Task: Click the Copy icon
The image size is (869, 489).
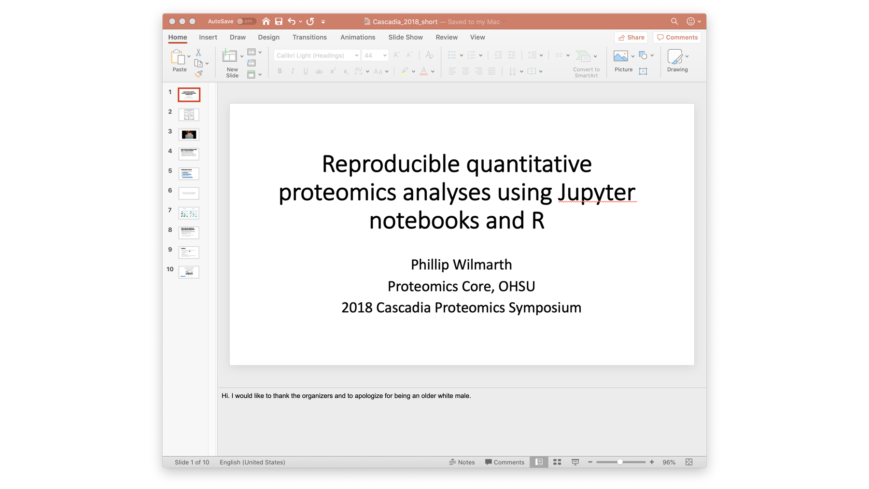Action: [198, 63]
